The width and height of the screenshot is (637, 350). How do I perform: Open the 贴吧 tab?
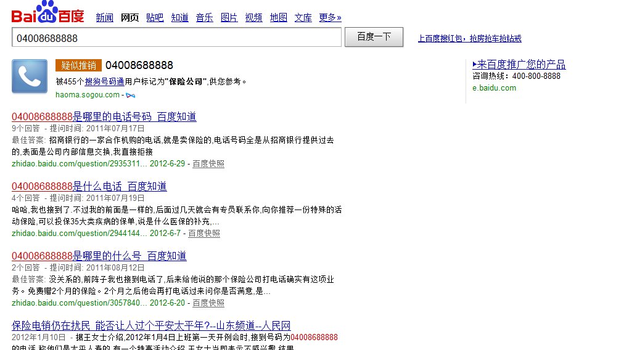point(155,17)
